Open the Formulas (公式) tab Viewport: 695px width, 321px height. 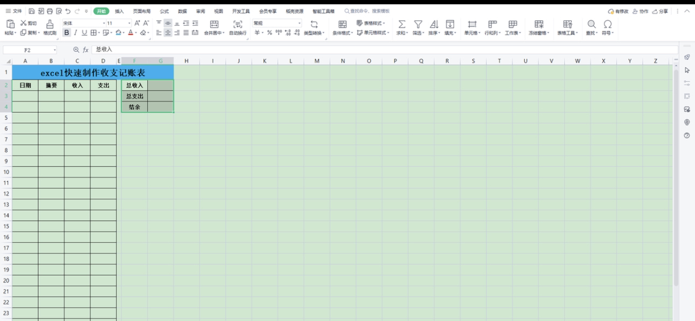pos(164,11)
